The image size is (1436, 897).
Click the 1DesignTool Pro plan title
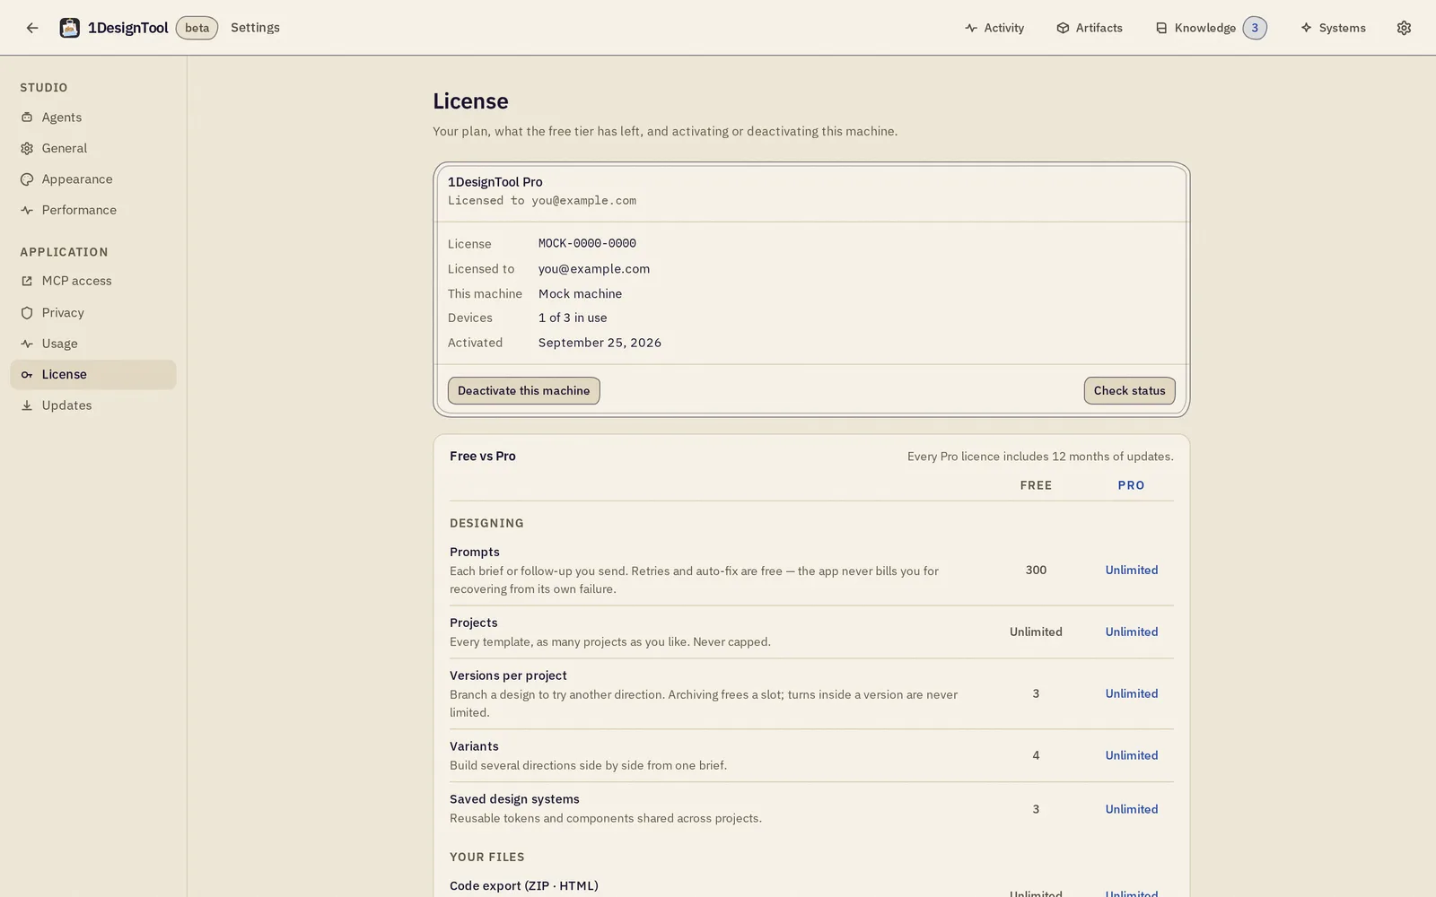495,182
